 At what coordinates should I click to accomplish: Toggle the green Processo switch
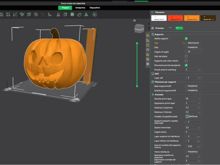[x=179, y=28]
